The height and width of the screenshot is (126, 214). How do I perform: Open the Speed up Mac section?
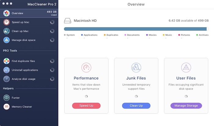[29, 22]
